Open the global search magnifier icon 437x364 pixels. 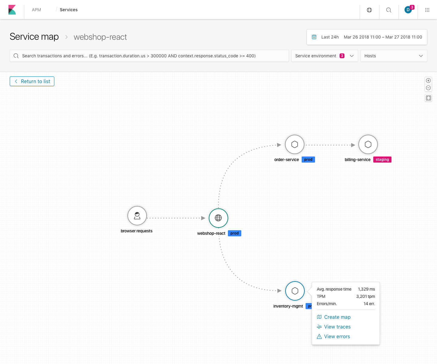click(x=389, y=10)
